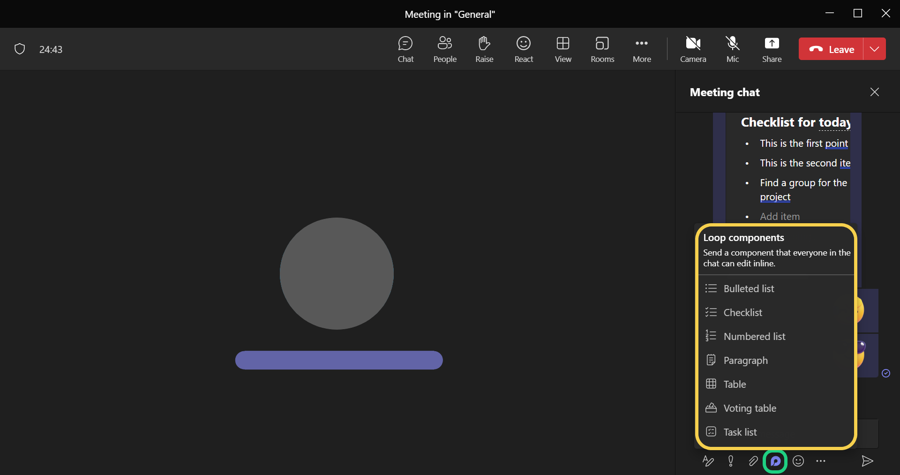900x475 pixels.
Task: Open the React emoji reactions
Action: coord(523,49)
